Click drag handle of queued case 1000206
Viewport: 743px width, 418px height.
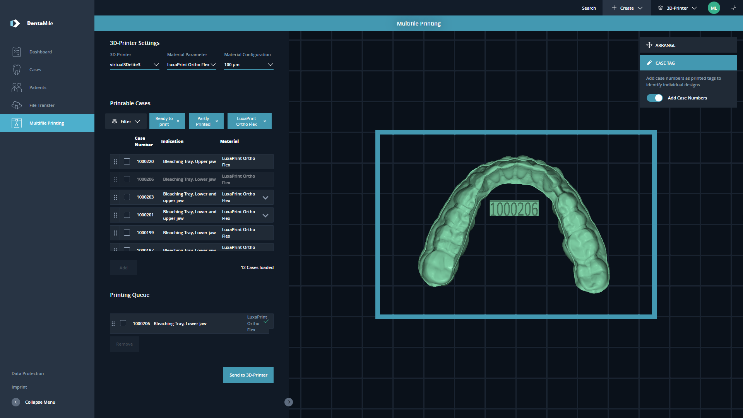tap(113, 324)
